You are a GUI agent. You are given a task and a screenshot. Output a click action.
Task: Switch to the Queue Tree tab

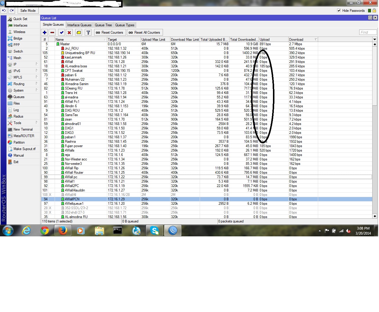pos(103,25)
